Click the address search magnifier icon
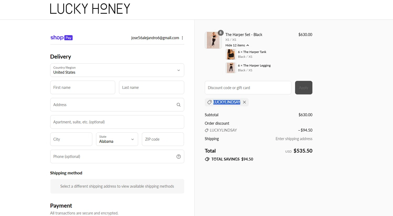The width and height of the screenshot is (393, 216). 179,105
